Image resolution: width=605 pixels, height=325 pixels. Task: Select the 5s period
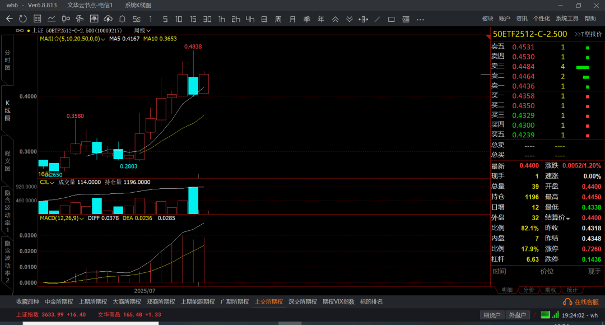[x=137, y=19]
